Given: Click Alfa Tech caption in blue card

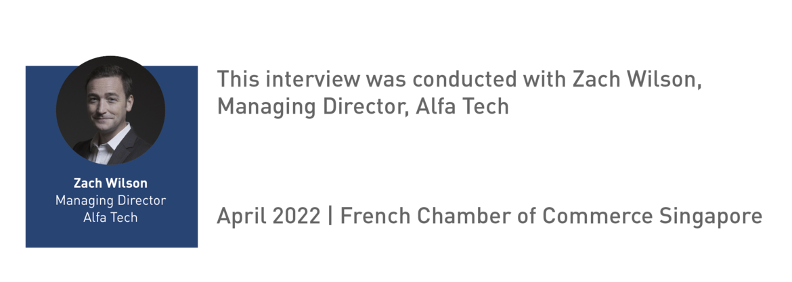Looking at the screenshot, I should 110,218.
